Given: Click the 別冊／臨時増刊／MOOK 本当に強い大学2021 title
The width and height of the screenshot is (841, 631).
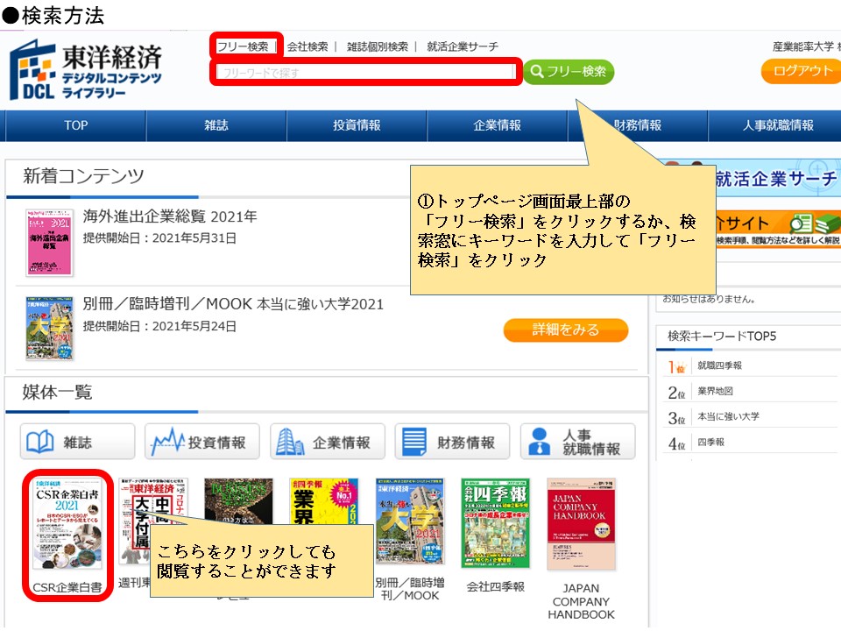Looking at the screenshot, I should coord(233,304).
